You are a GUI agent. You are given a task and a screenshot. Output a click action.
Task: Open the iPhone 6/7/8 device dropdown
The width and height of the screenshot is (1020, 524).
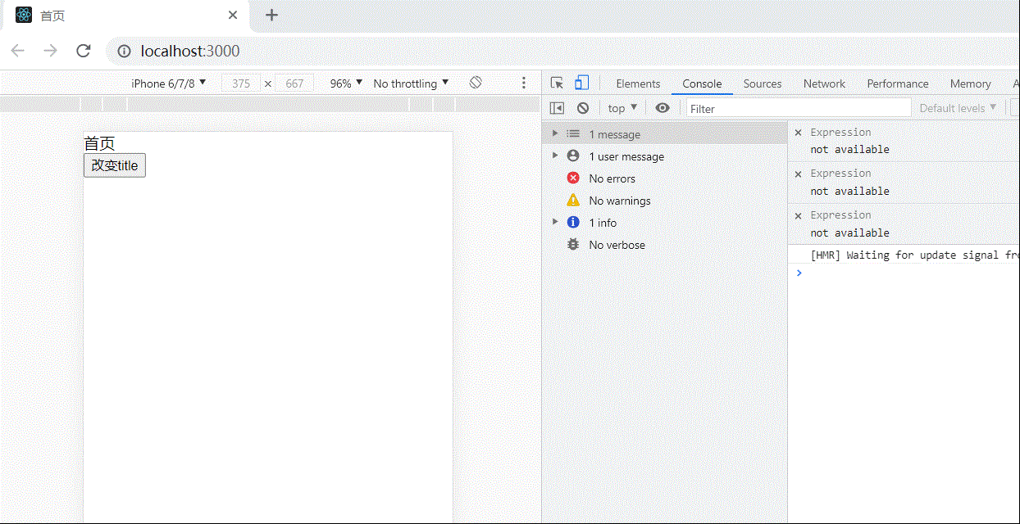[x=169, y=84]
